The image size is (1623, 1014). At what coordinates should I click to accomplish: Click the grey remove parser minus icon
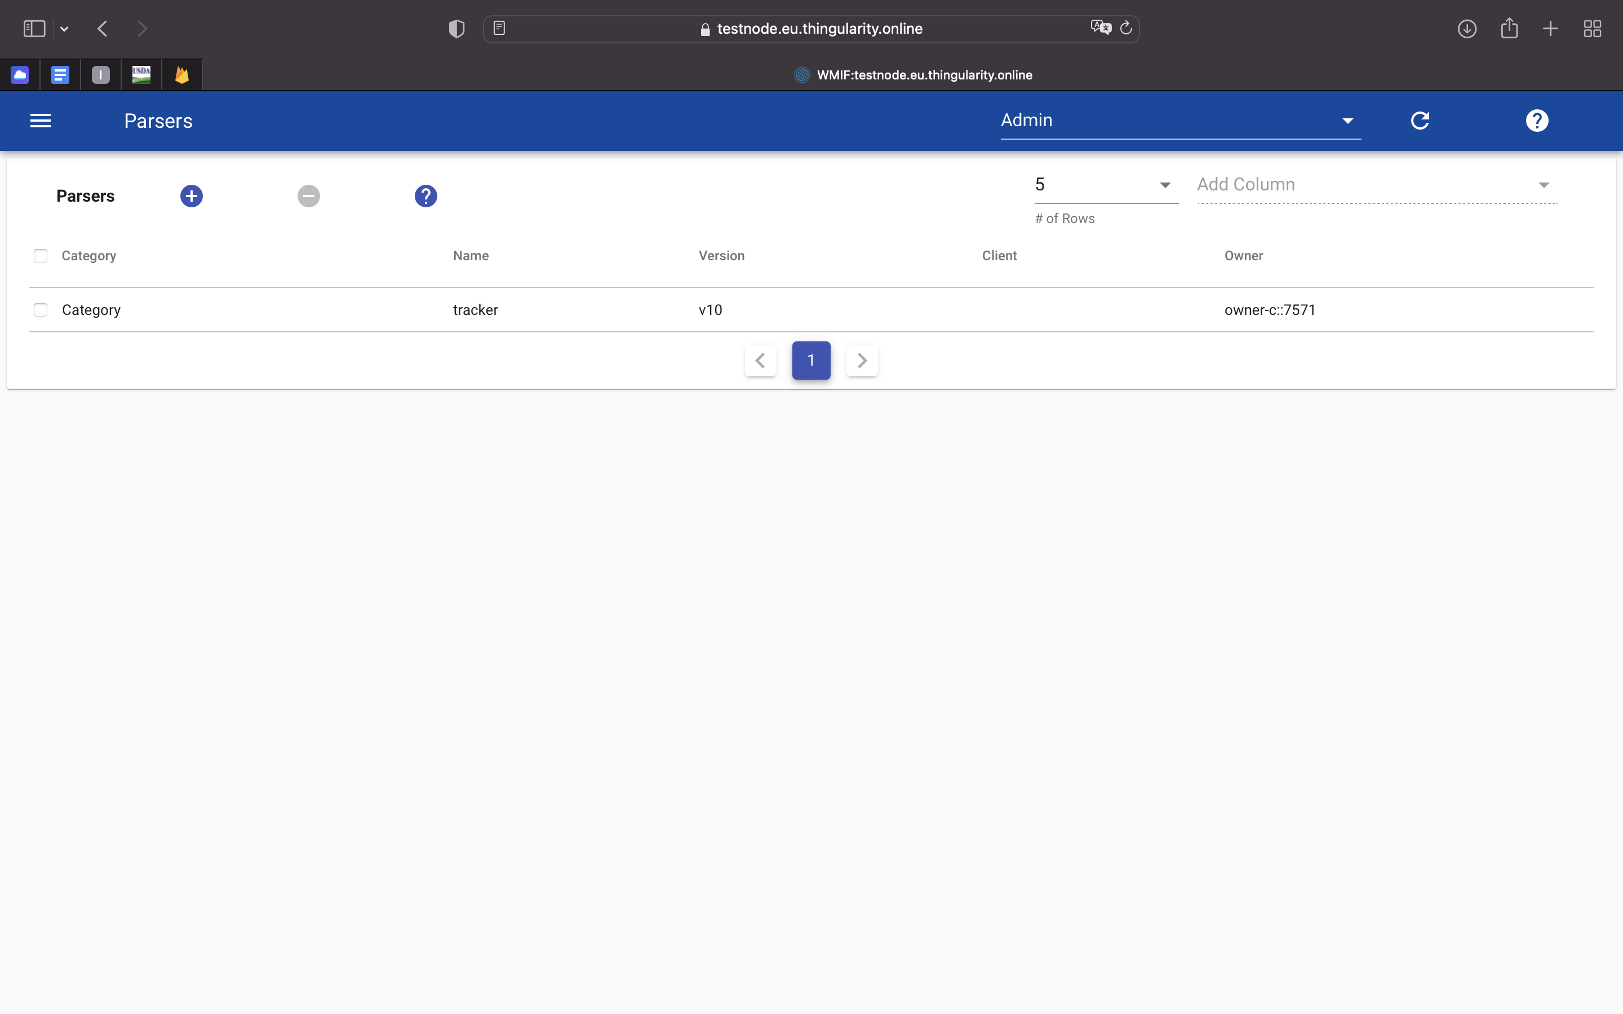[308, 196]
